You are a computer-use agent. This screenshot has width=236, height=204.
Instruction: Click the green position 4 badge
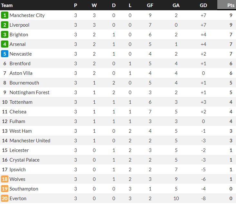click(5, 44)
